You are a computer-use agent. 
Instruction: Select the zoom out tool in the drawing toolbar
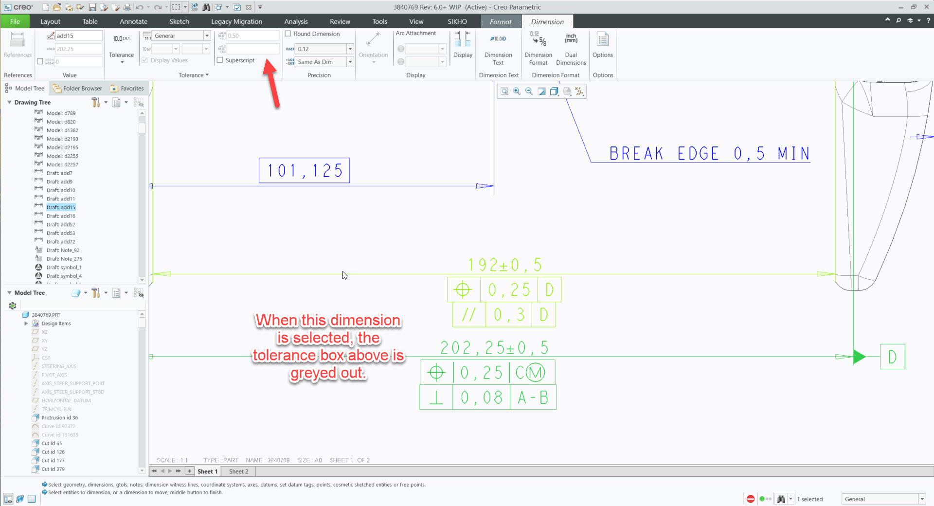tap(529, 91)
